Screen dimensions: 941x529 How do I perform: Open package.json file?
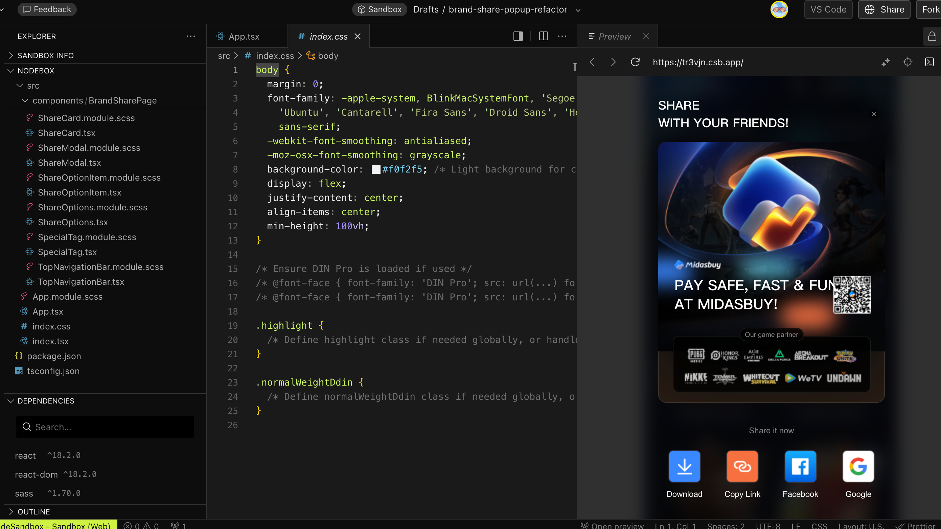[x=54, y=356]
